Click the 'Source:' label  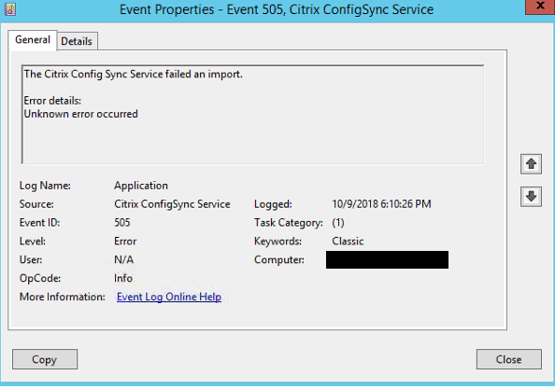pyautogui.click(x=36, y=204)
